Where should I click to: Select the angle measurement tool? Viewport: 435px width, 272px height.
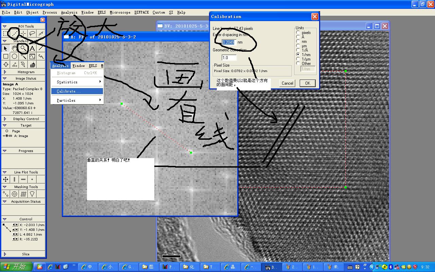click(x=14, y=65)
